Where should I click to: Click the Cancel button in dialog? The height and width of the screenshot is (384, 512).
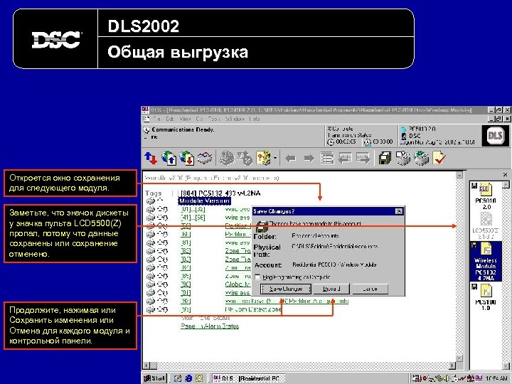(x=370, y=289)
